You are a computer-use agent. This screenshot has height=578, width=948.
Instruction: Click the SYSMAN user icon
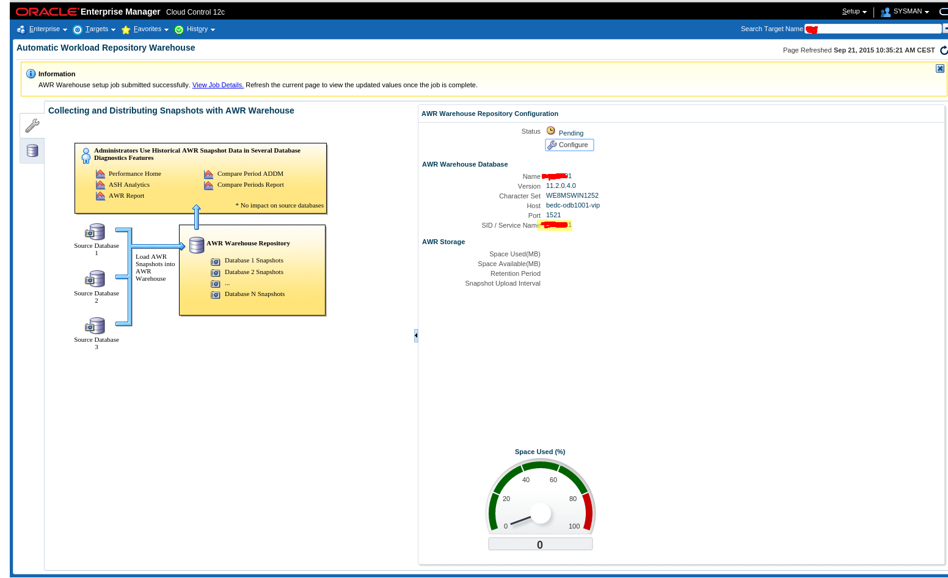(x=886, y=12)
